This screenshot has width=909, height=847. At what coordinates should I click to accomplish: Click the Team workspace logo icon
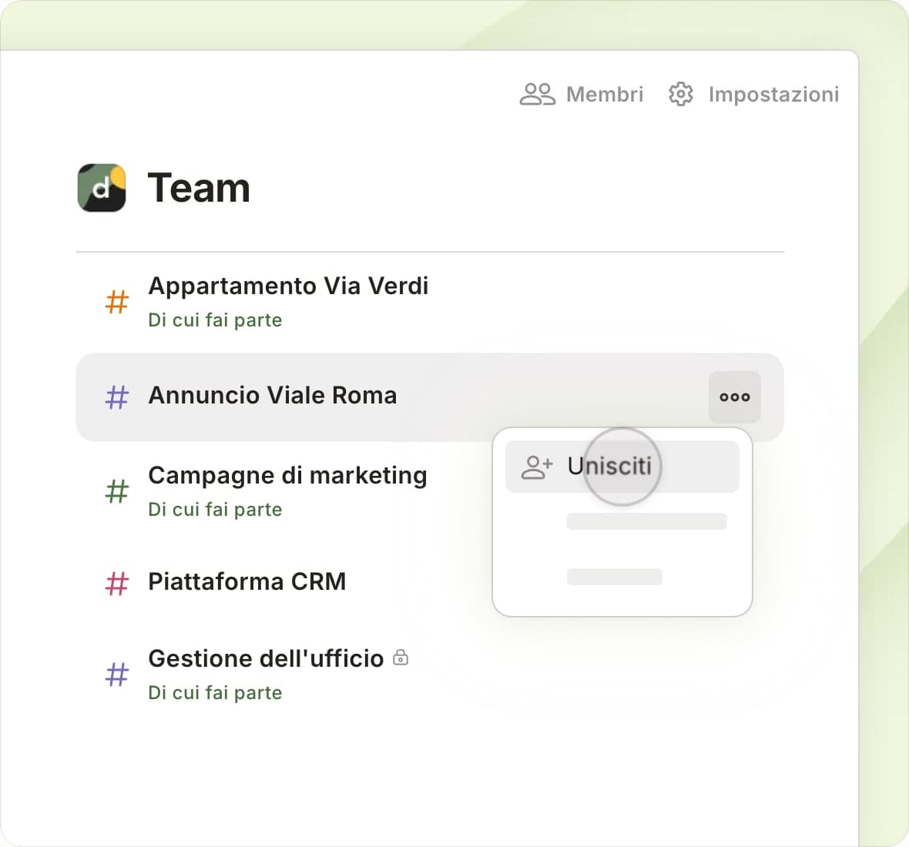(x=102, y=188)
